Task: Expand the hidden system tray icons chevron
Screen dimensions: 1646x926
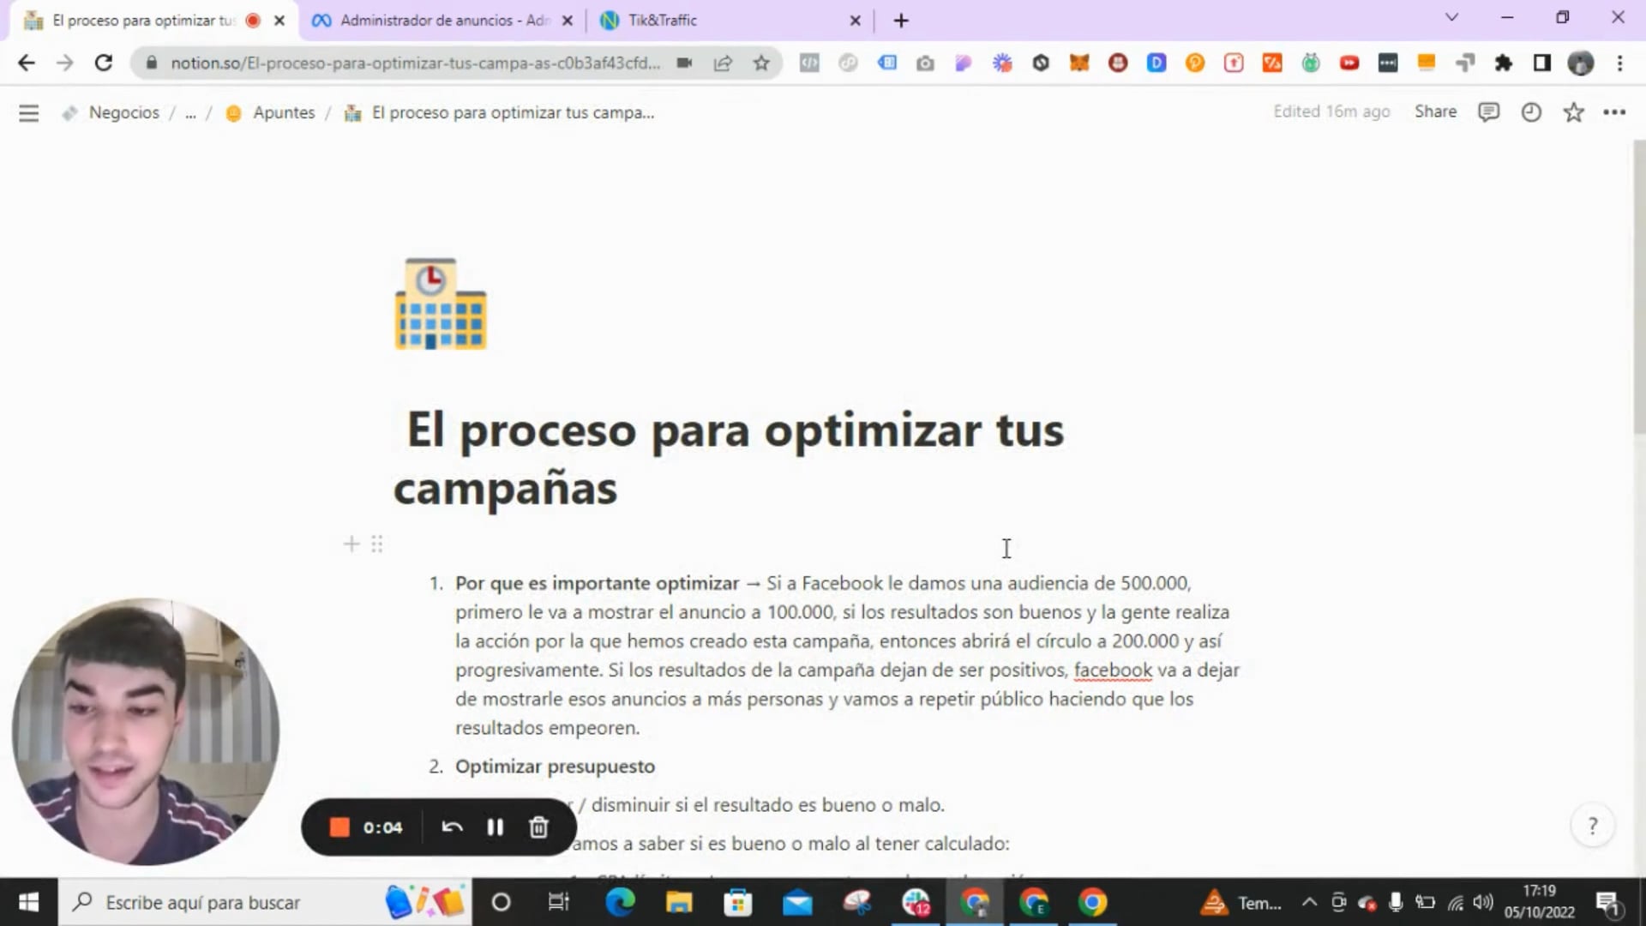Action: click(1308, 902)
